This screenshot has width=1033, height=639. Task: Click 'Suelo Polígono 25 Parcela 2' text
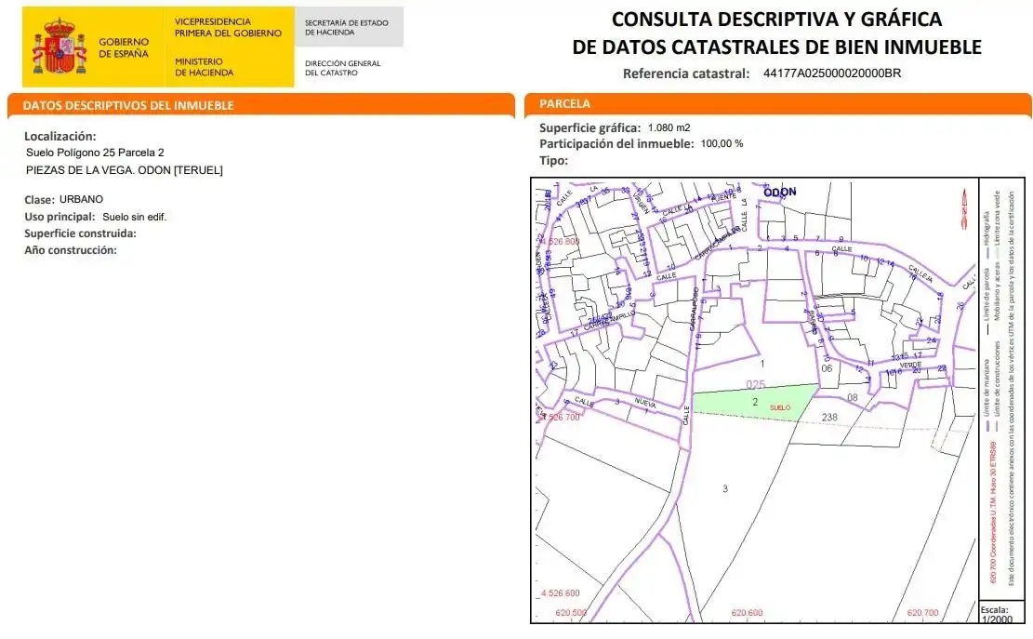coord(95,153)
